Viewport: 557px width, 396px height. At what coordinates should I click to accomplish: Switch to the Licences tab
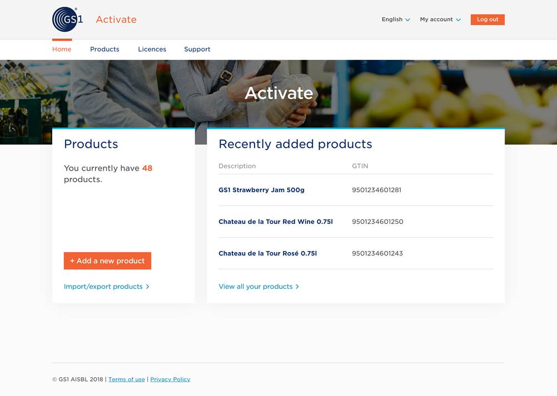pos(152,49)
